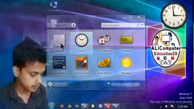This screenshot has height=109, width=194.
Task: Show hidden system tray icons
Action: [161, 107]
